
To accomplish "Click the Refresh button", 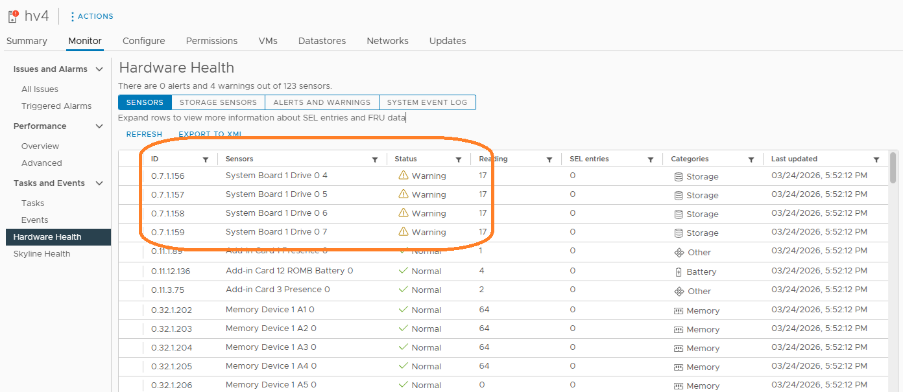I will point(144,134).
